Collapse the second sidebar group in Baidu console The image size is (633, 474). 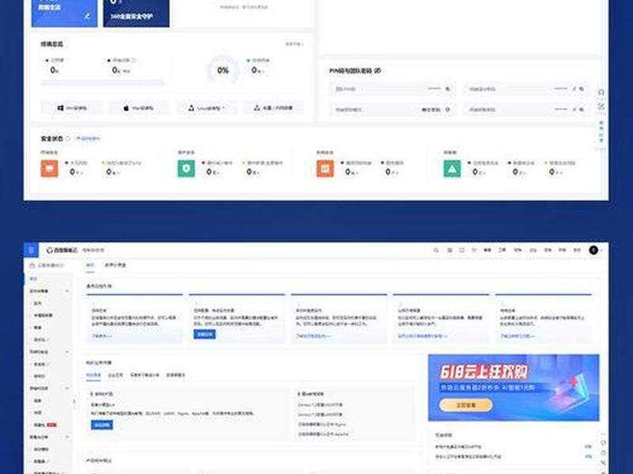point(67,352)
